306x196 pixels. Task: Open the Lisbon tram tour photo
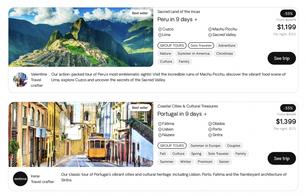click(81, 134)
